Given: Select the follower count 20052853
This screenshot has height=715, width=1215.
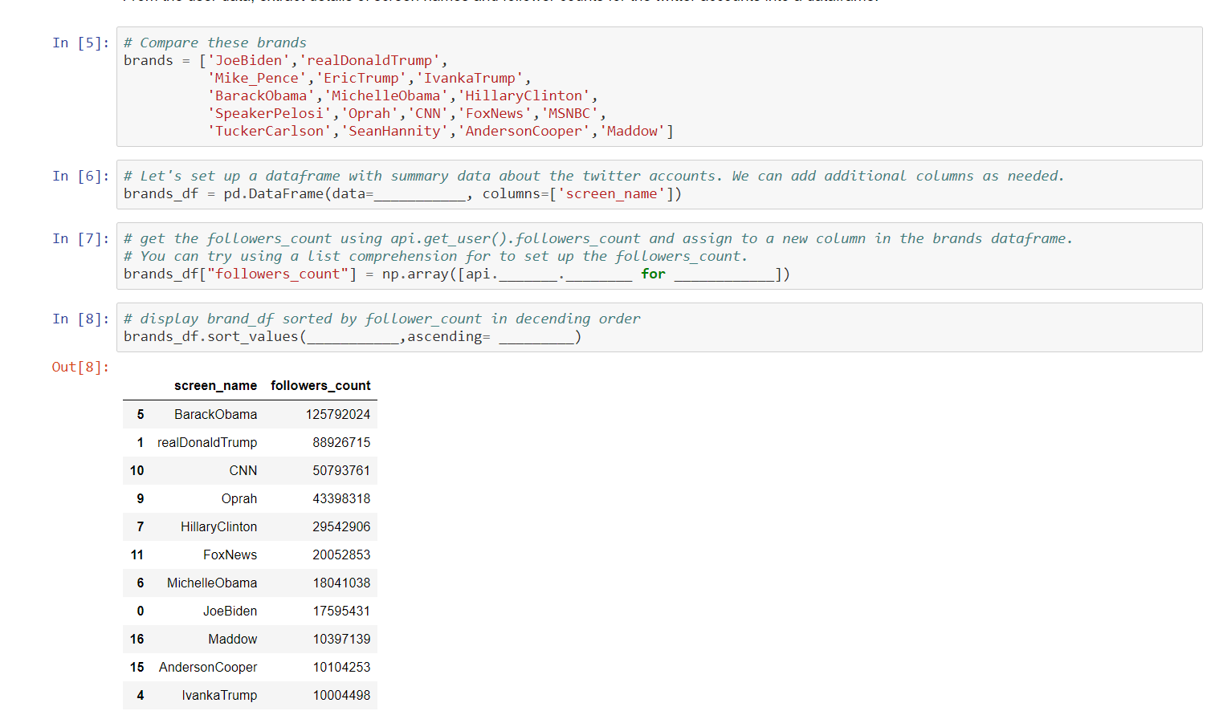Looking at the screenshot, I should (341, 555).
